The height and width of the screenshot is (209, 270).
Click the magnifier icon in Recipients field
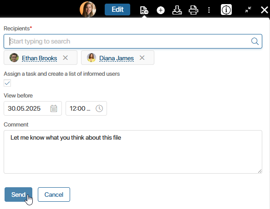tap(255, 41)
